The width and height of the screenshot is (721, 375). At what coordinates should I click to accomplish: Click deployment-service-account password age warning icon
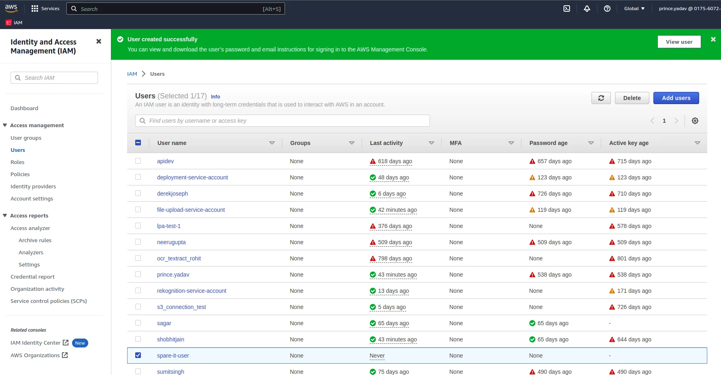pyautogui.click(x=532, y=177)
